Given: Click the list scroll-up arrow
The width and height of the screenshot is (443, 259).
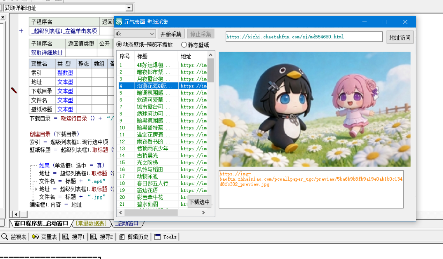Looking at the screenshot, I should click(x=211, y=55).
